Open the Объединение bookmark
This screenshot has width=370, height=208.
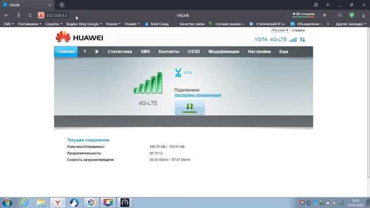coord(305,24)
